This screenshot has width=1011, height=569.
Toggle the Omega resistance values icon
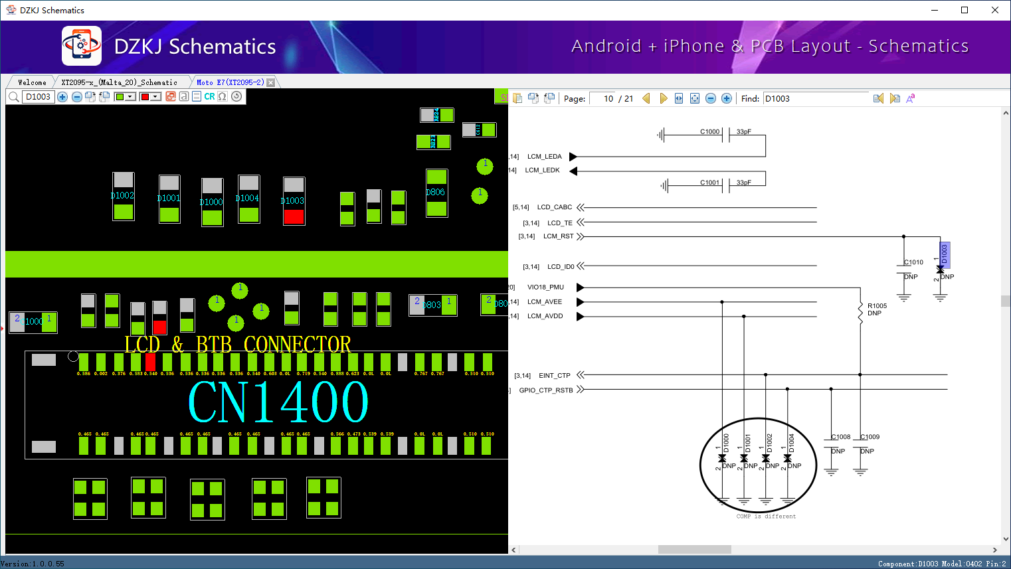tap(223, 97)
